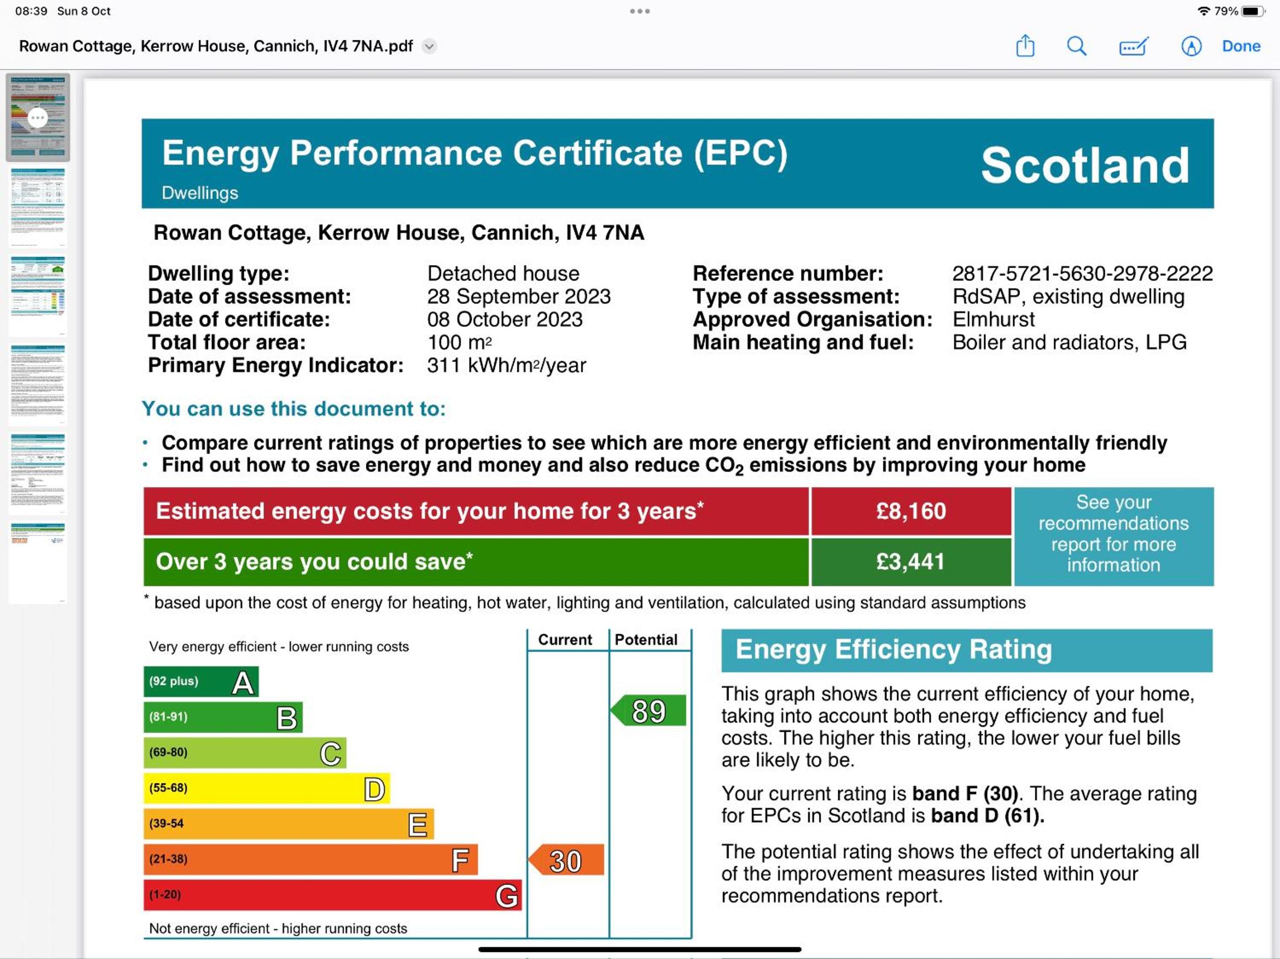Tap the home indicator bar at bottom
The width and height of the screenshot is (1280, 959).
coord(640,949)
